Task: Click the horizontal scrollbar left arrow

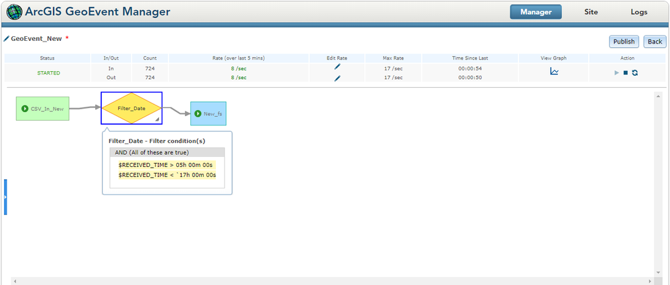Action: 15,281
